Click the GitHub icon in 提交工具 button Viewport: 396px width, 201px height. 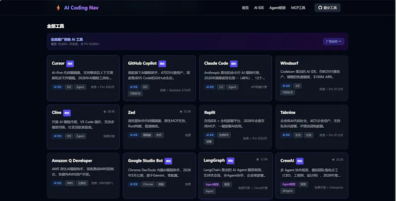320,8
